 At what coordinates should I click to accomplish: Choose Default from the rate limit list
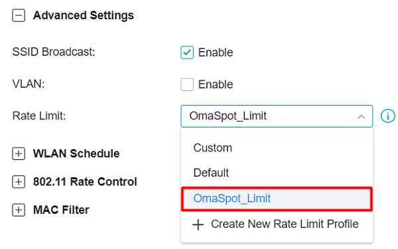(277, 173)
